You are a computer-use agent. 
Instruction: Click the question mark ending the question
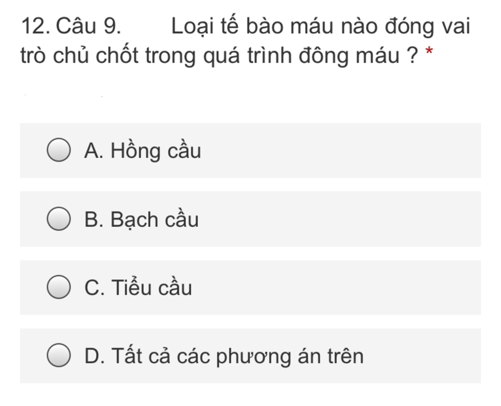pos(412,57)
